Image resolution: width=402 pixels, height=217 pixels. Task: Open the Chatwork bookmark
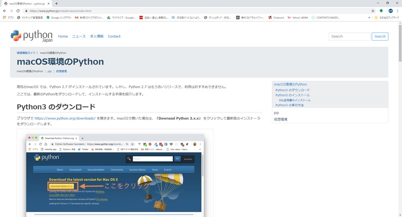coord(276,18)
